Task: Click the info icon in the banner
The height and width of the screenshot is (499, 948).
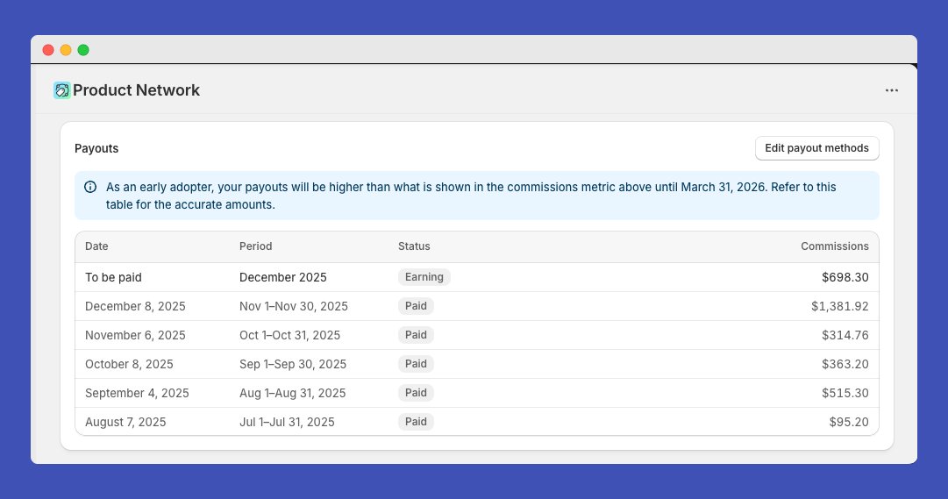Action: [90, 187]
